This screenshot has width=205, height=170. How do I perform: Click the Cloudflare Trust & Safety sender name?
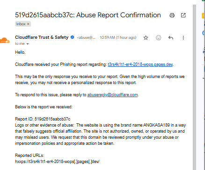pyautogui.click(x=42, y=37)
